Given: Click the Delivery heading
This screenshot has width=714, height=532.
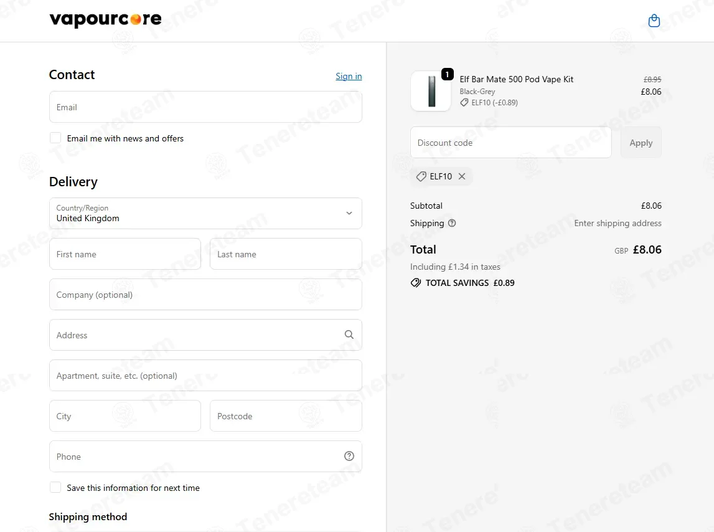Looking at the screenshot, I should (73, 182).
